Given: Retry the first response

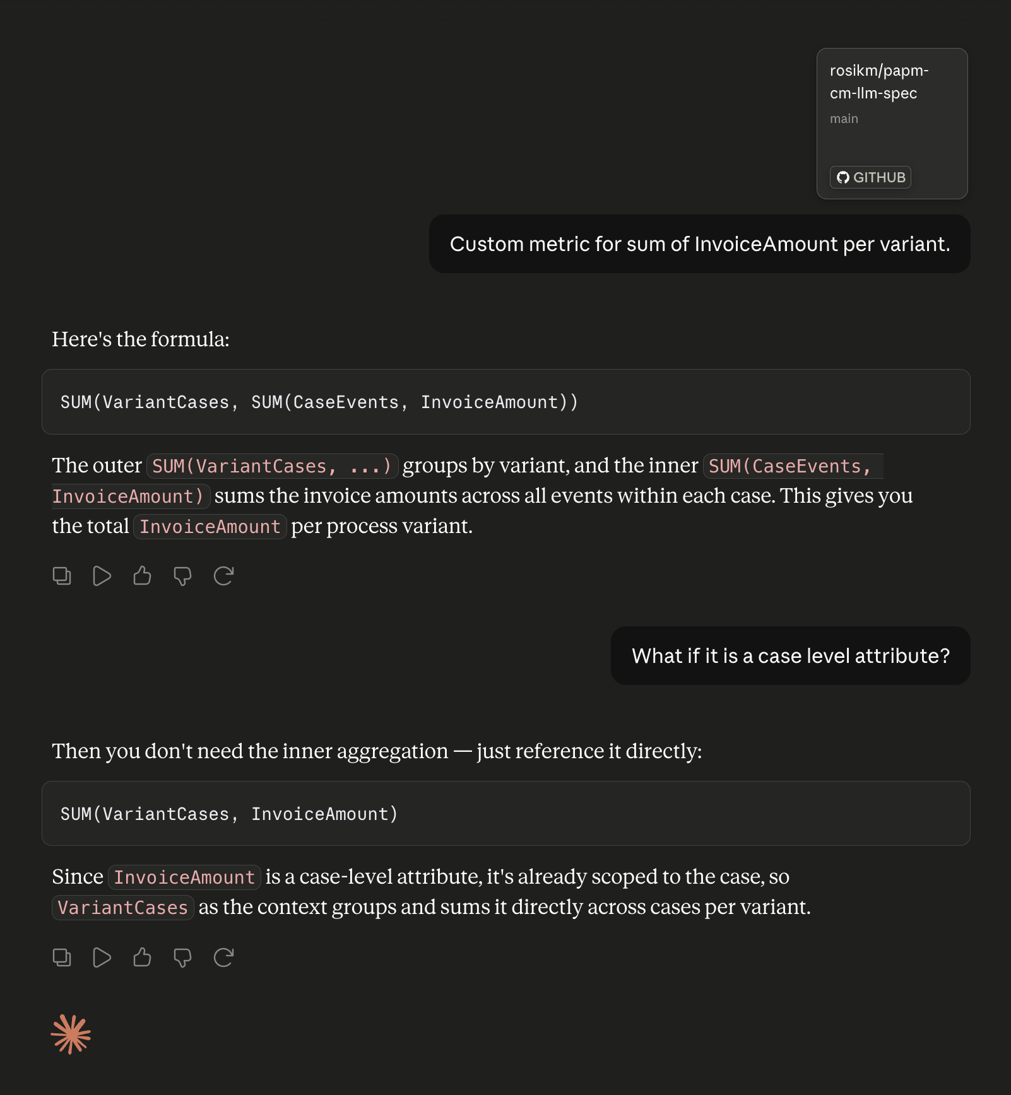Looking at the screenshot, I should tap(223, 576).
